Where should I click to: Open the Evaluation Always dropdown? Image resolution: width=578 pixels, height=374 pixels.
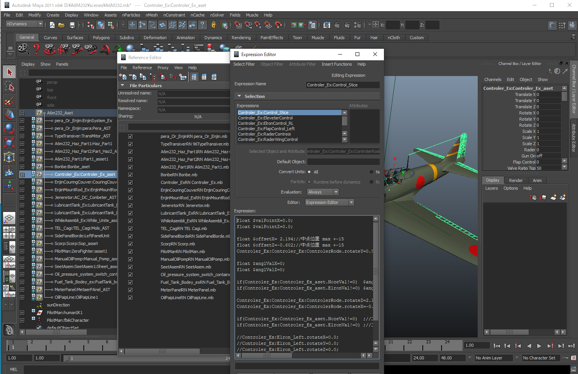coord(323,192)
